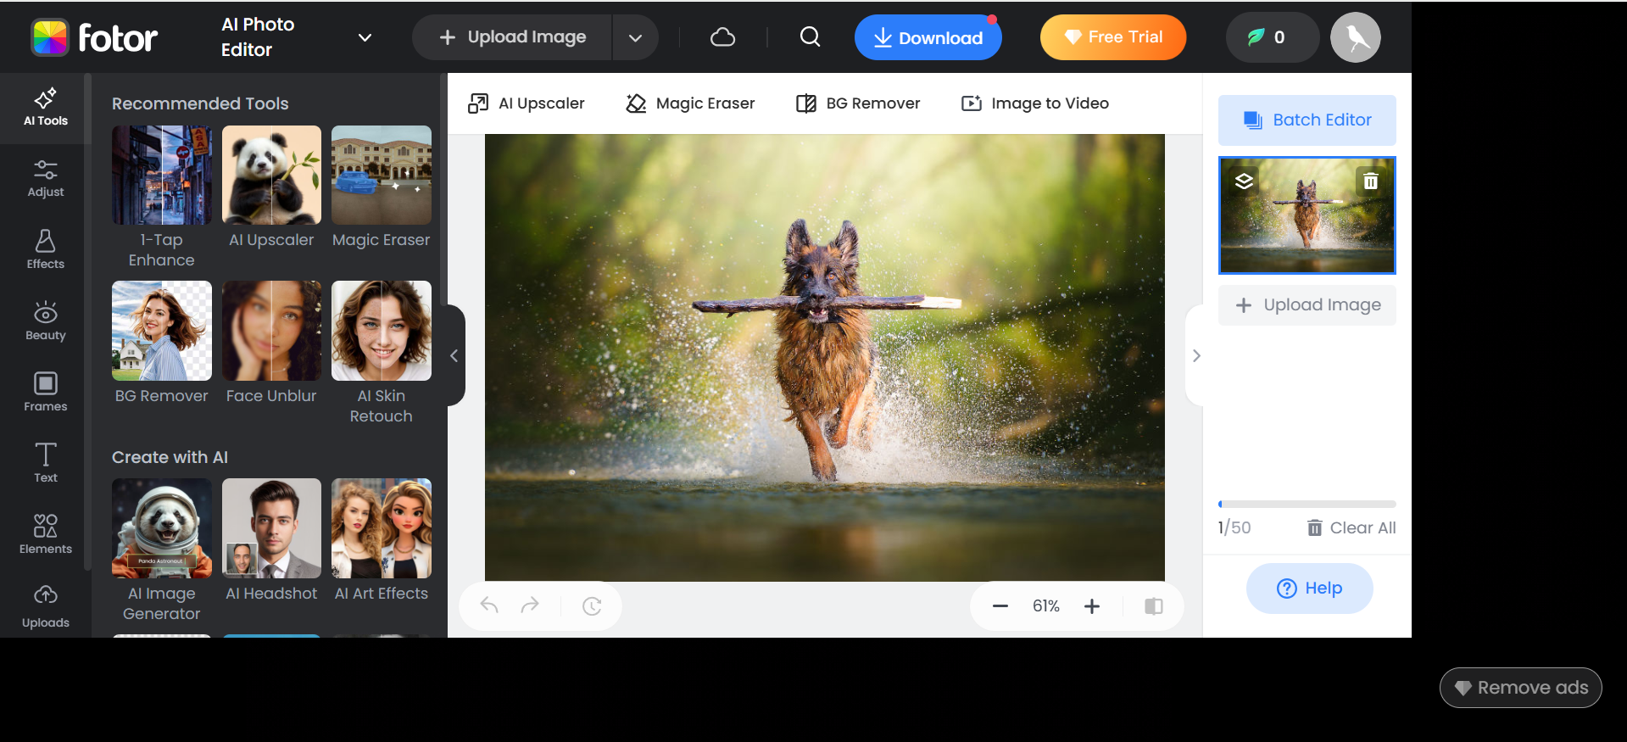Viewport: 1627px width, 742px height.
Task: Open the user profile avatar
Action: click(1355, 37)
